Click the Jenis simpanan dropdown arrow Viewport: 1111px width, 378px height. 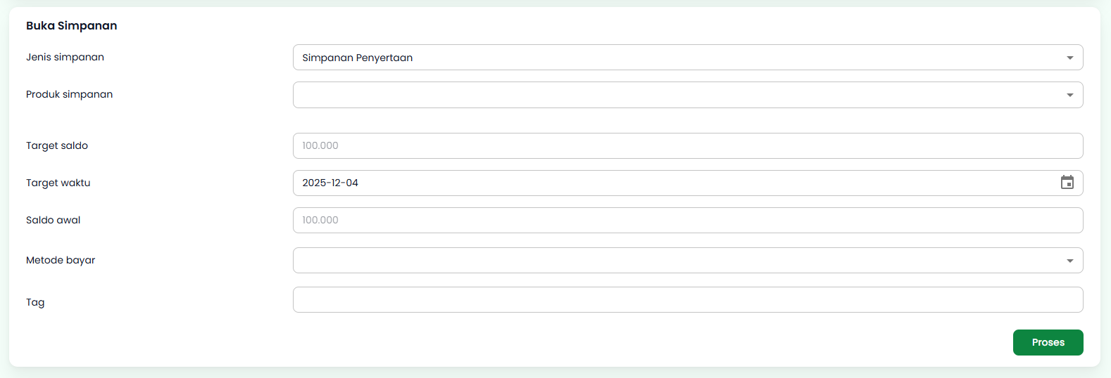click(x=1069, y=58)
